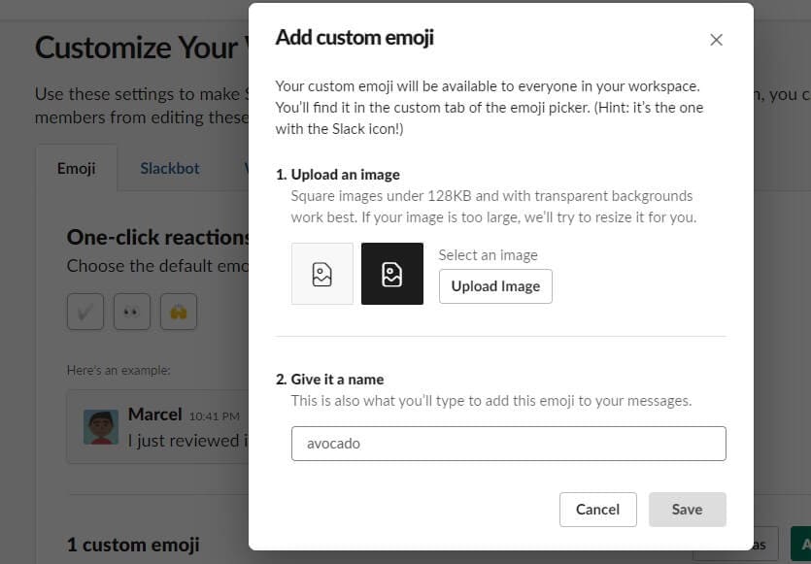
Task: Choose the eyes one-click reaction emoji
Action: tap(132, 312)
